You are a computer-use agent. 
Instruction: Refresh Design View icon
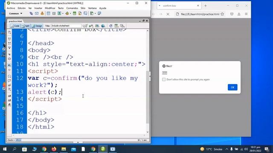click(x=111, y=26)
